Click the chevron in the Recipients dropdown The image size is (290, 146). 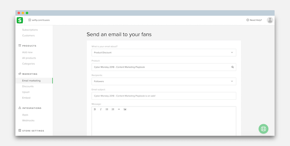pos(232,81)
